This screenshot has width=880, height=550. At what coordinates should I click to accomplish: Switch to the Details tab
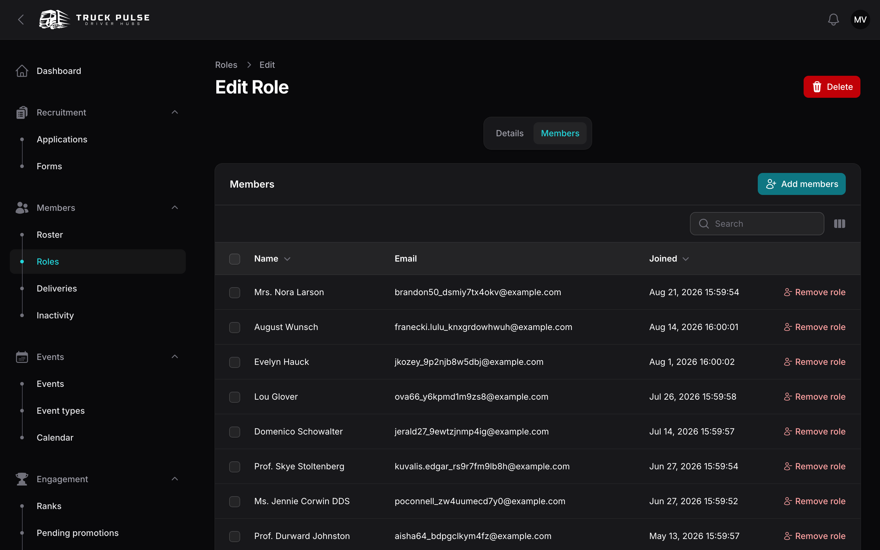click(x=509, y=133)
